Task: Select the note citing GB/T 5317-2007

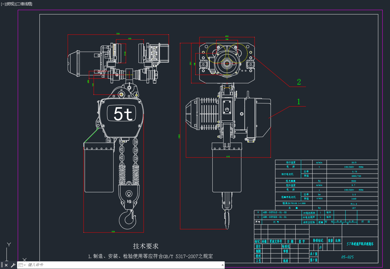Action: pyautogui.click(x=150, y=256)
